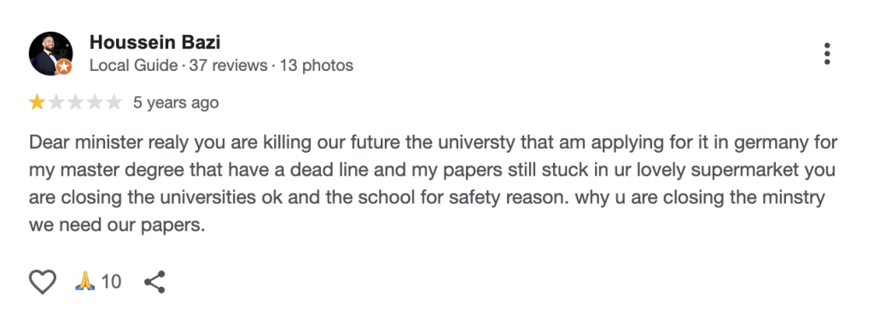Click the orange Local Guide star badge

click(64, 67)
